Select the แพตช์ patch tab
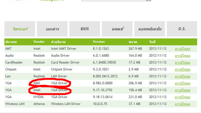Viewport: 201px width, 113px height. 117,29
